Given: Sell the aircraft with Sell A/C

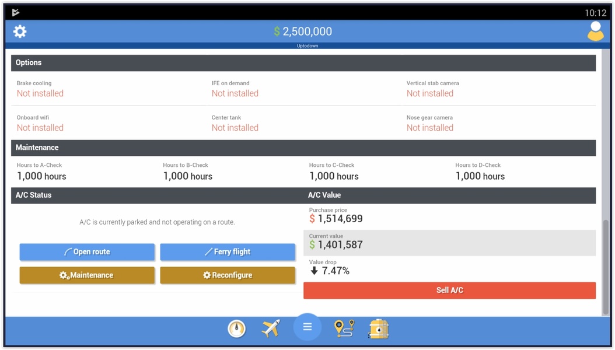Looking at the screenshot, I should (x=449, y=290).
